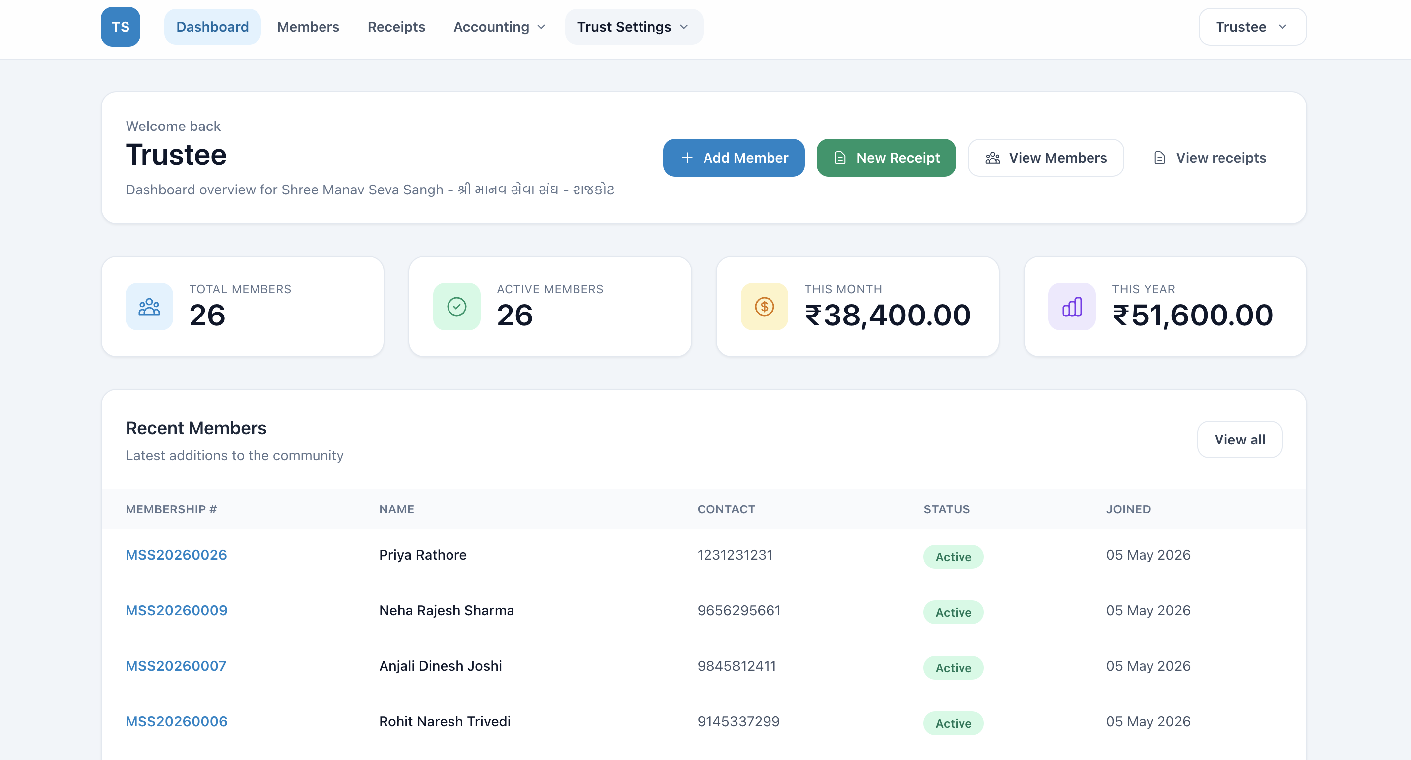Viewport: 1411px width, 760px height.
Task: Click Active badge for Anjali Dinesh Joshi
Action: [953, 667]
